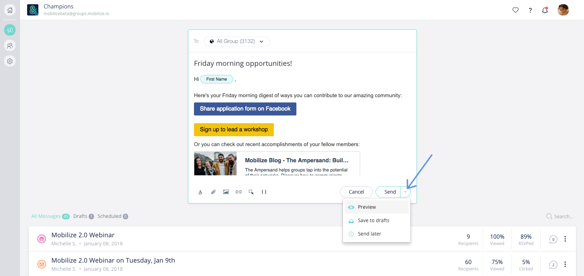584x276 pixels.
Task: Open help question mark icon
Action: click(530, 10)
